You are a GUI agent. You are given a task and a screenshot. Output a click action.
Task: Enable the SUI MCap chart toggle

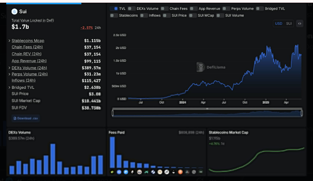tap(193, 16)
